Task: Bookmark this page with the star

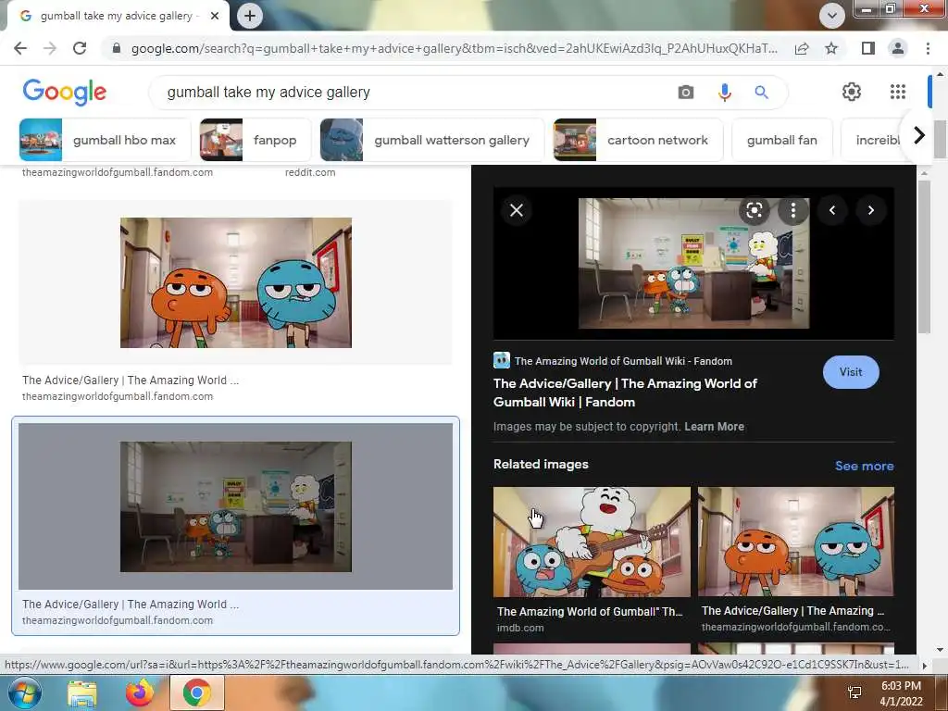Action: coord(831,48)
